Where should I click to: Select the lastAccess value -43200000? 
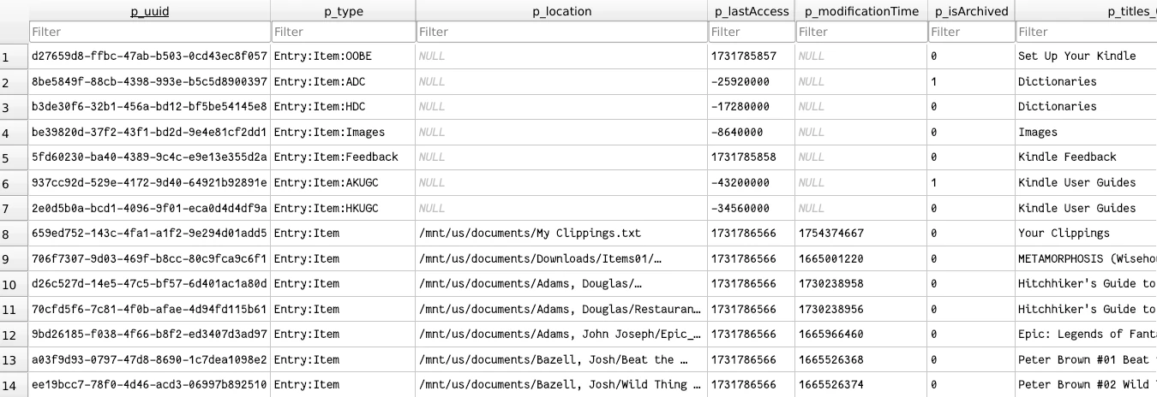click(x=752, y=183)
